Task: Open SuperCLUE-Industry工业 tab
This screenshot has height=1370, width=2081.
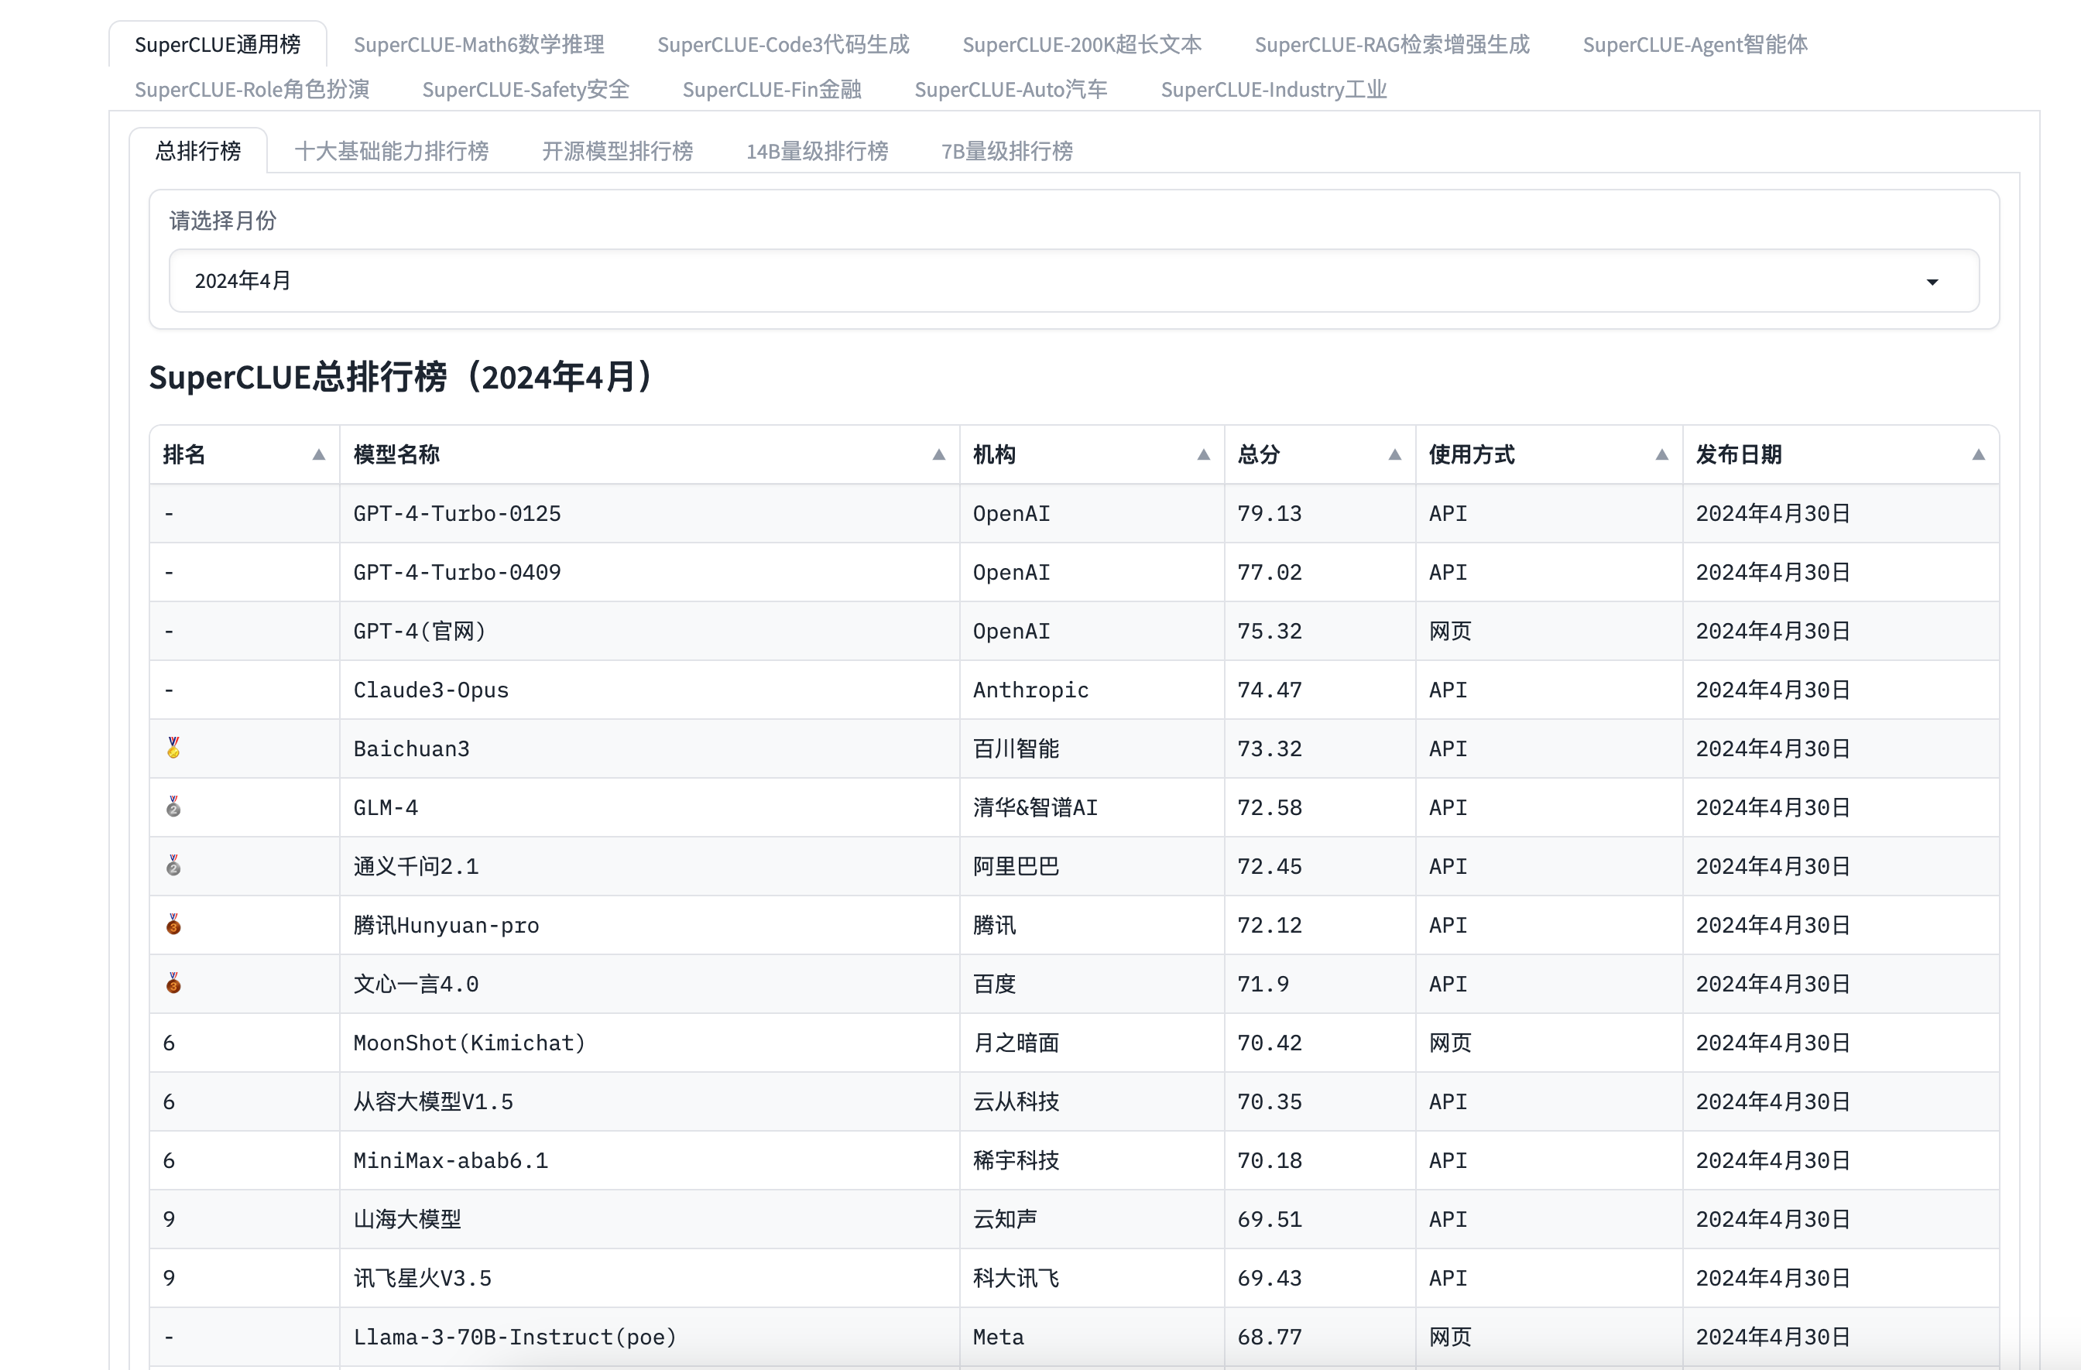Action: [1274, 89]
